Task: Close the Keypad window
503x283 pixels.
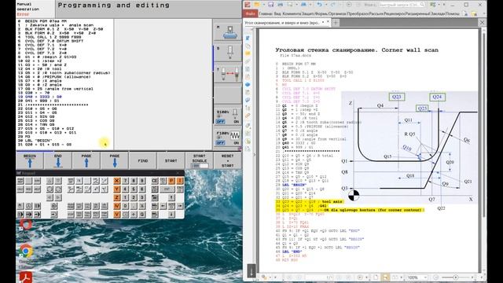Action: (178, 173)
